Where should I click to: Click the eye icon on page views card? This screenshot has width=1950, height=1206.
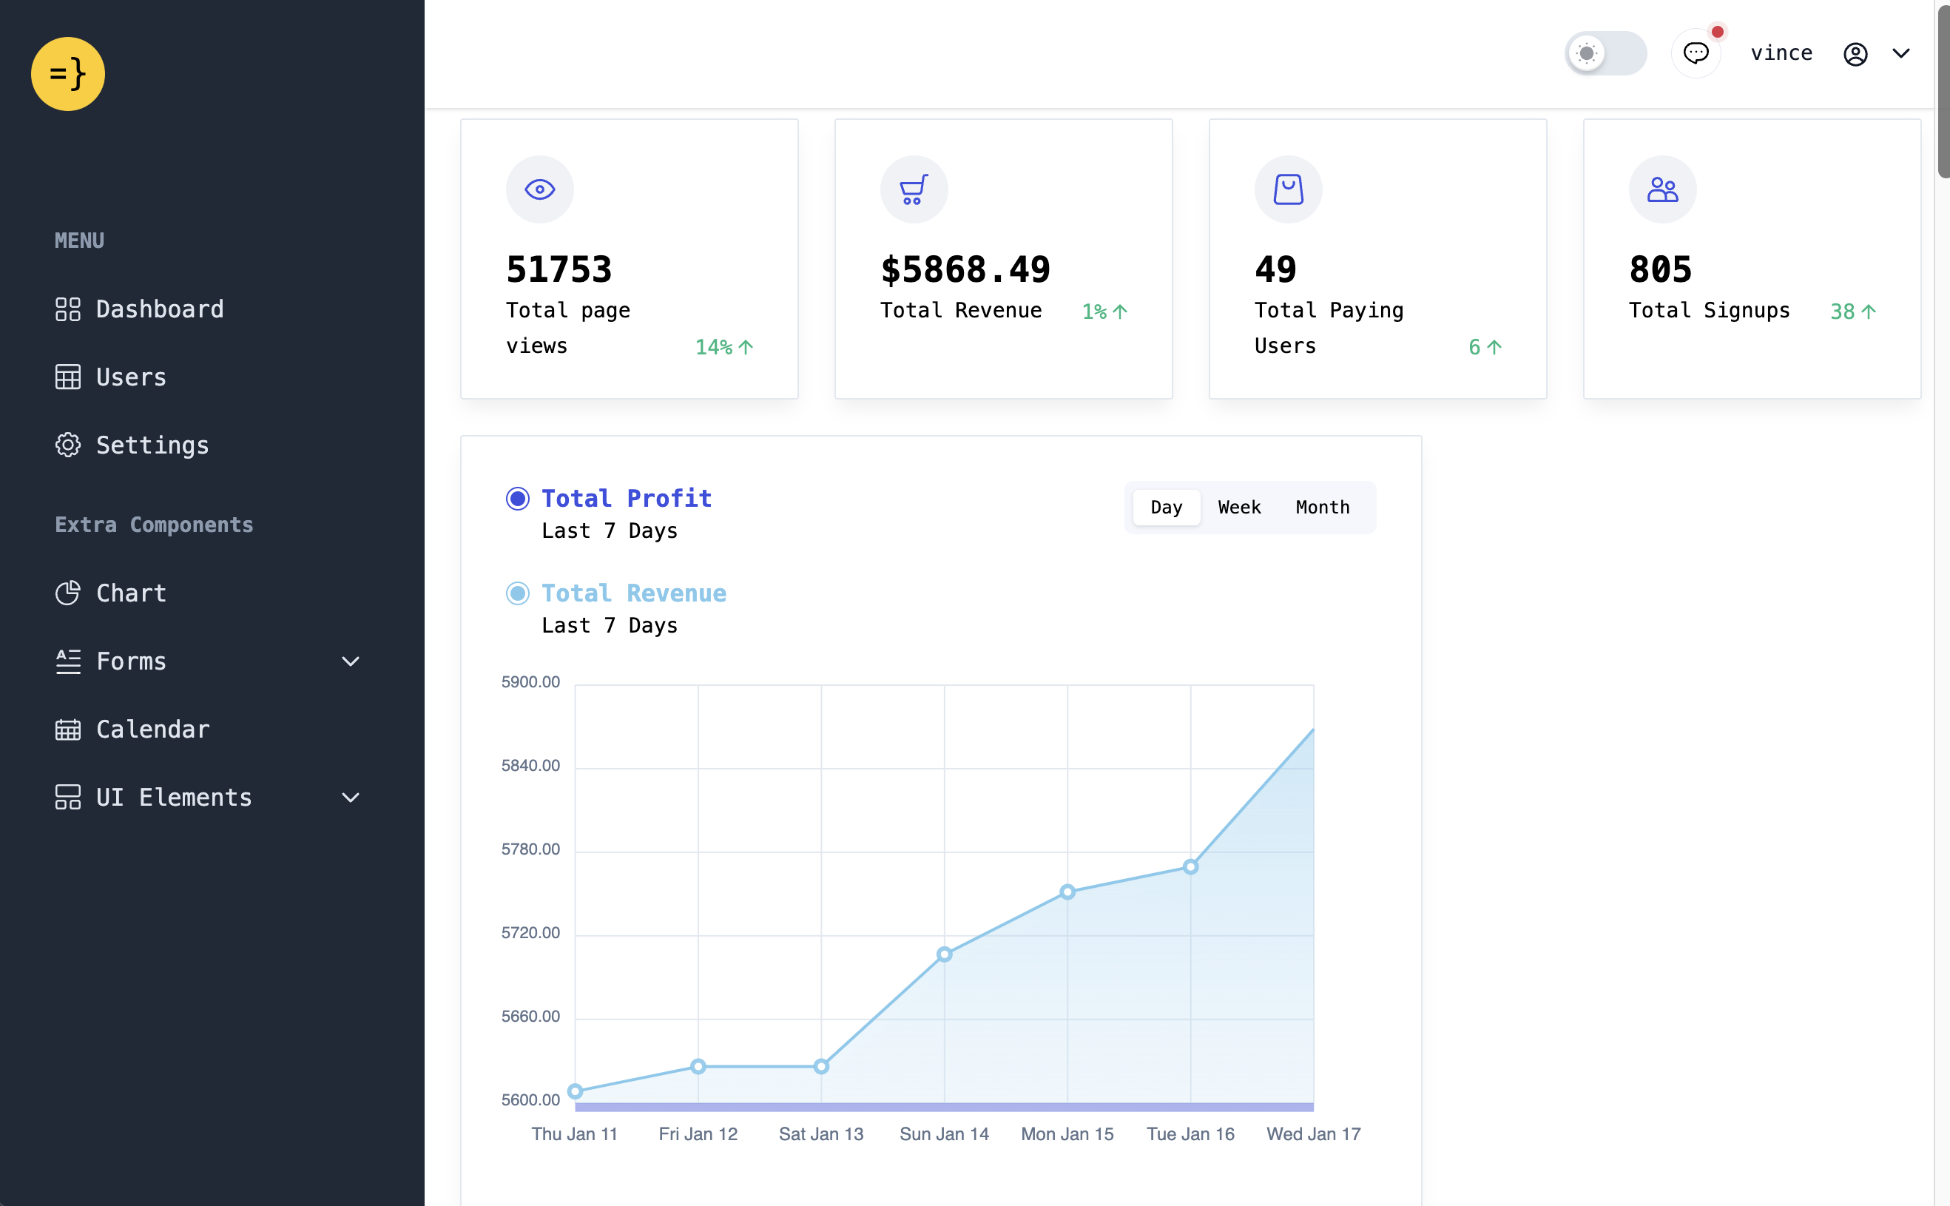[x=540, y=189]
